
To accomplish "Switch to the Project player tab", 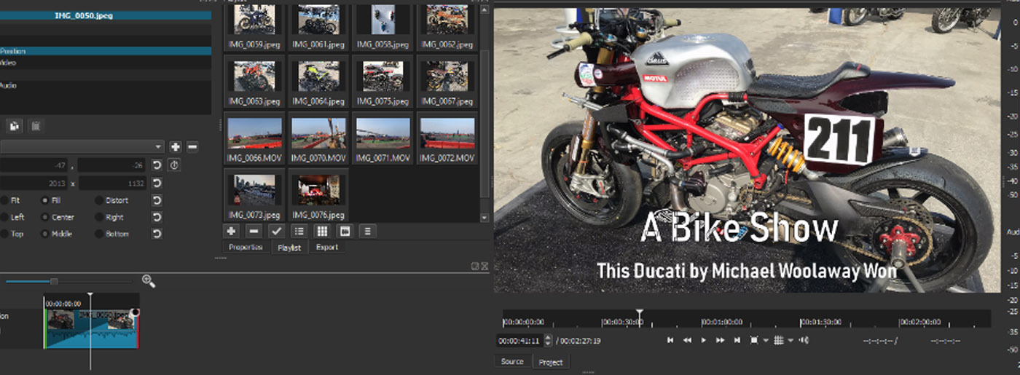I will (551, 362).
